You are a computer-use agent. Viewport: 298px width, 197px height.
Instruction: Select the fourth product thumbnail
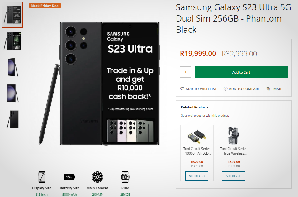pos(12,93)
